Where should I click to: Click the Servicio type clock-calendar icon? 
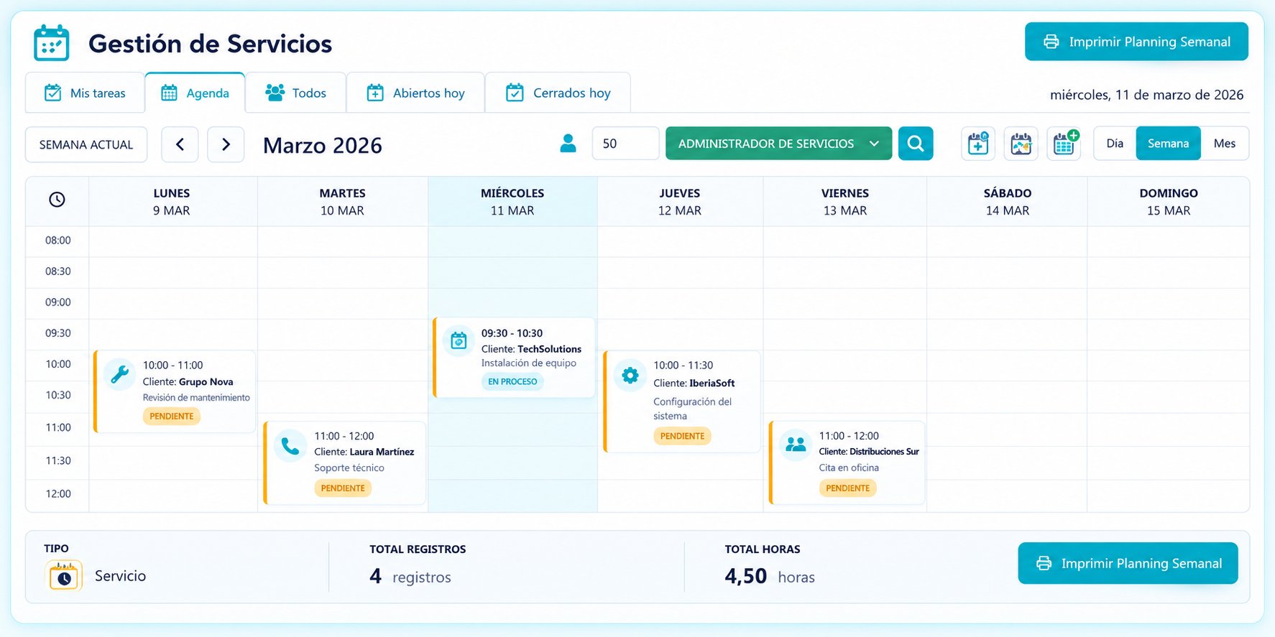pyautogui.click(x=64, y=576)
